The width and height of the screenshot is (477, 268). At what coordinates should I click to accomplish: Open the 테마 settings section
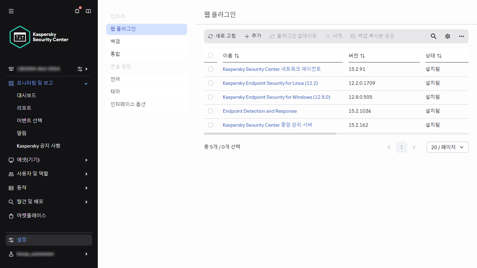coord(115,91)
